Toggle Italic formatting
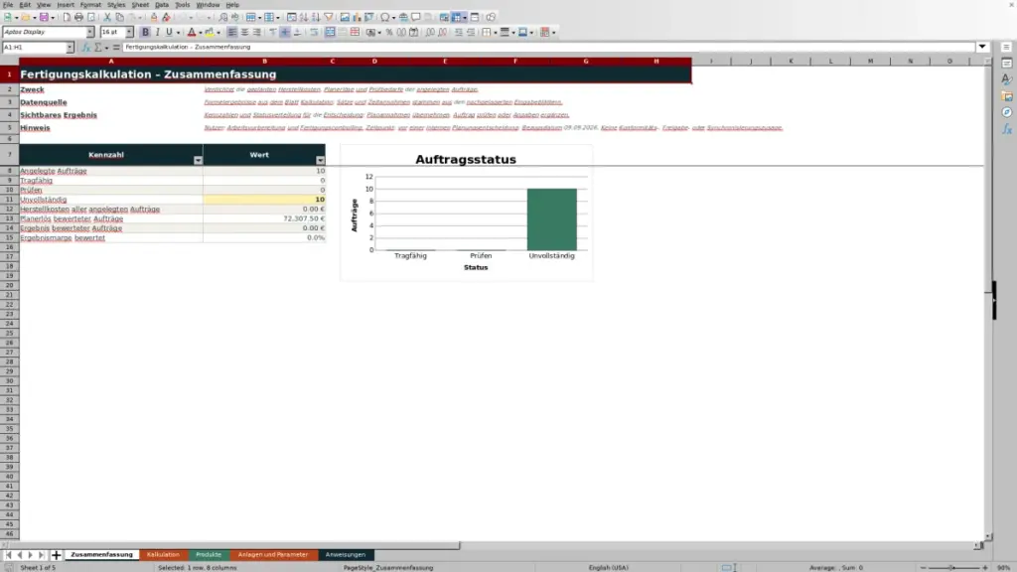 point(157,33)
